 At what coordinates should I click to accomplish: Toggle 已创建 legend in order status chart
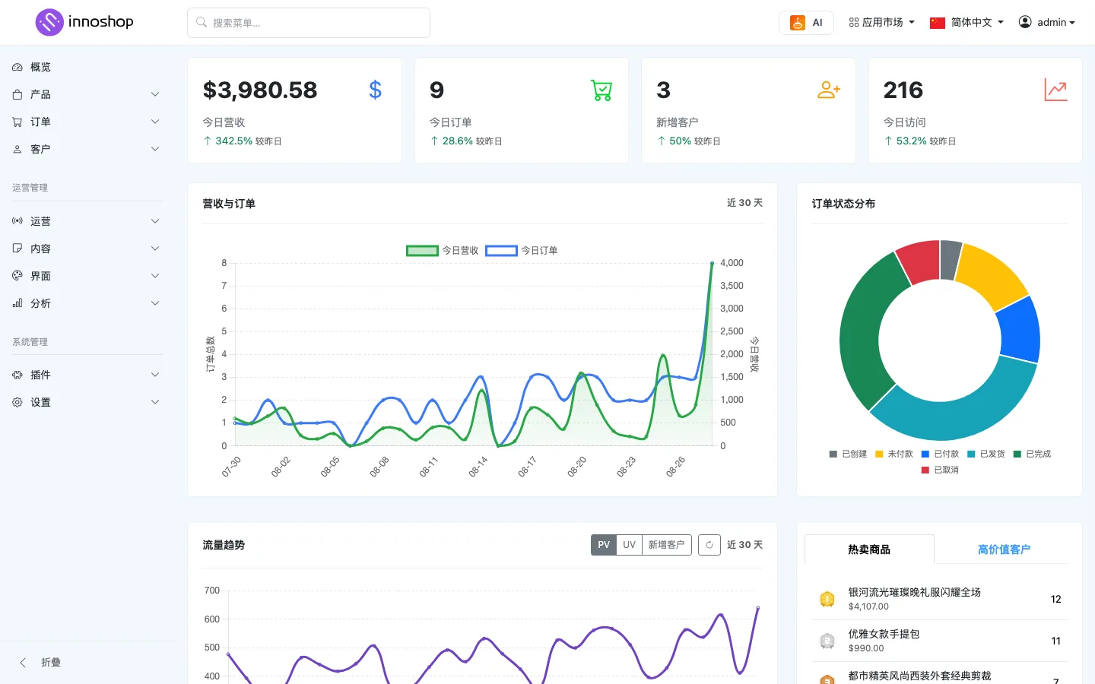tap(848, 454)
